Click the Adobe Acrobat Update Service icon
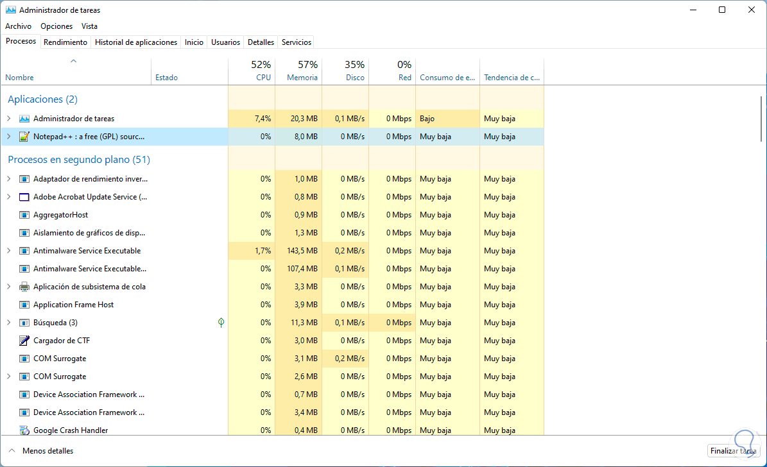The width and height of the screenshot is (767, 467). (24, 197)
